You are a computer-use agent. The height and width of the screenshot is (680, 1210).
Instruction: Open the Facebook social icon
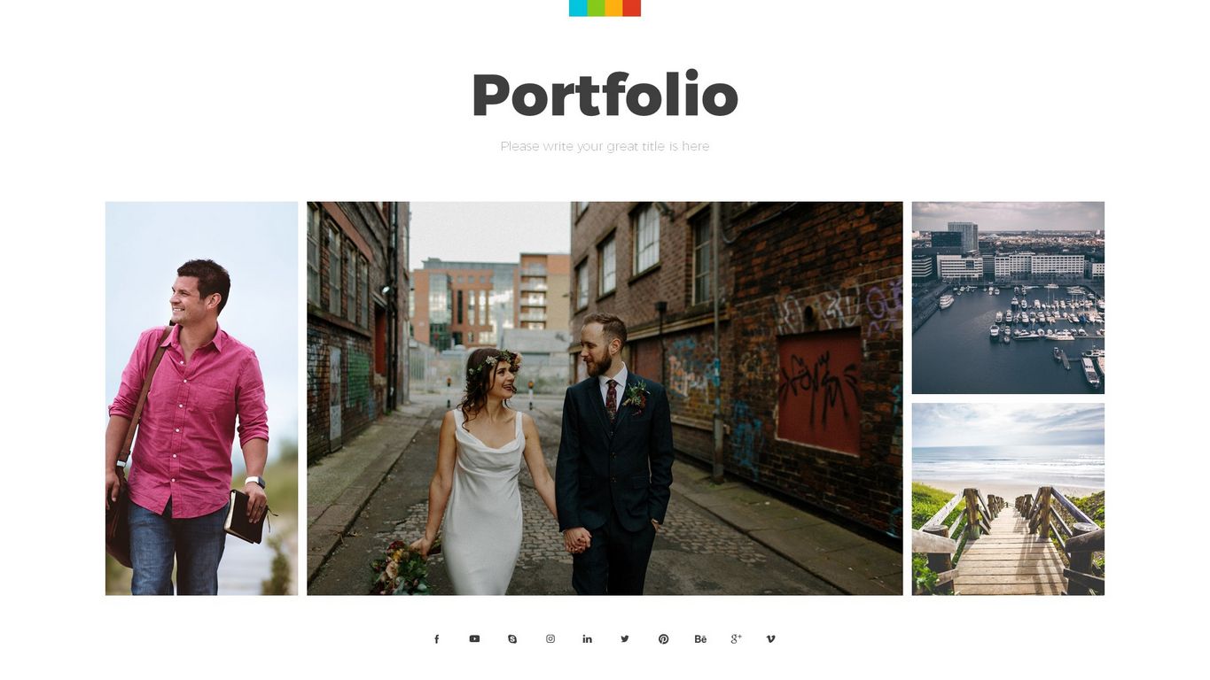[x=436, y=639]
